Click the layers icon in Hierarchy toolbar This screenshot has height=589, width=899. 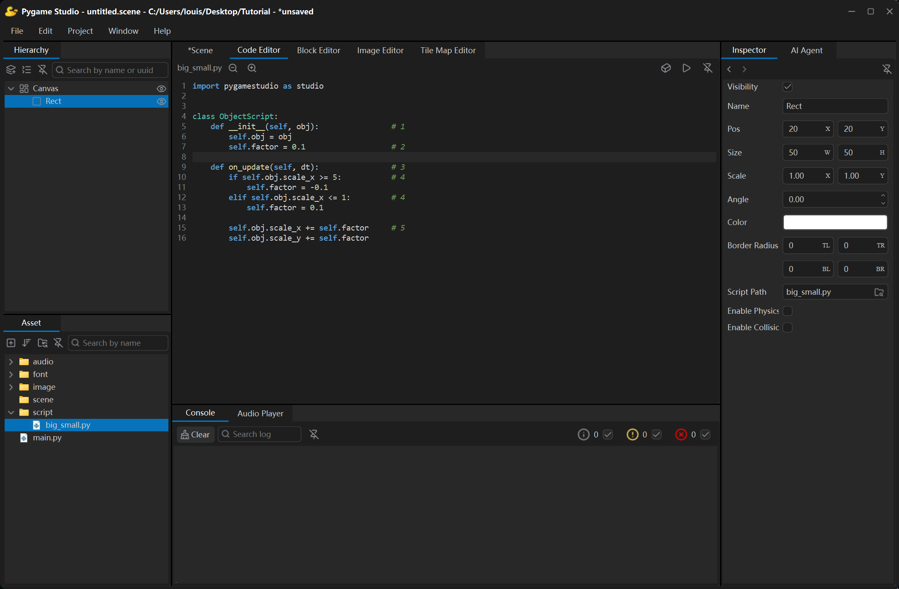coord(11,70)
